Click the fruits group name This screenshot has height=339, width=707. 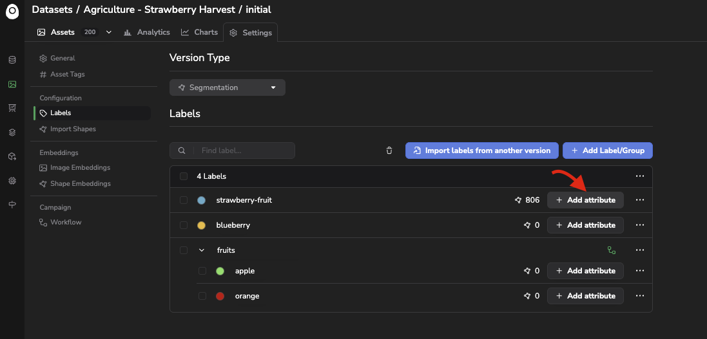[226, 250]
